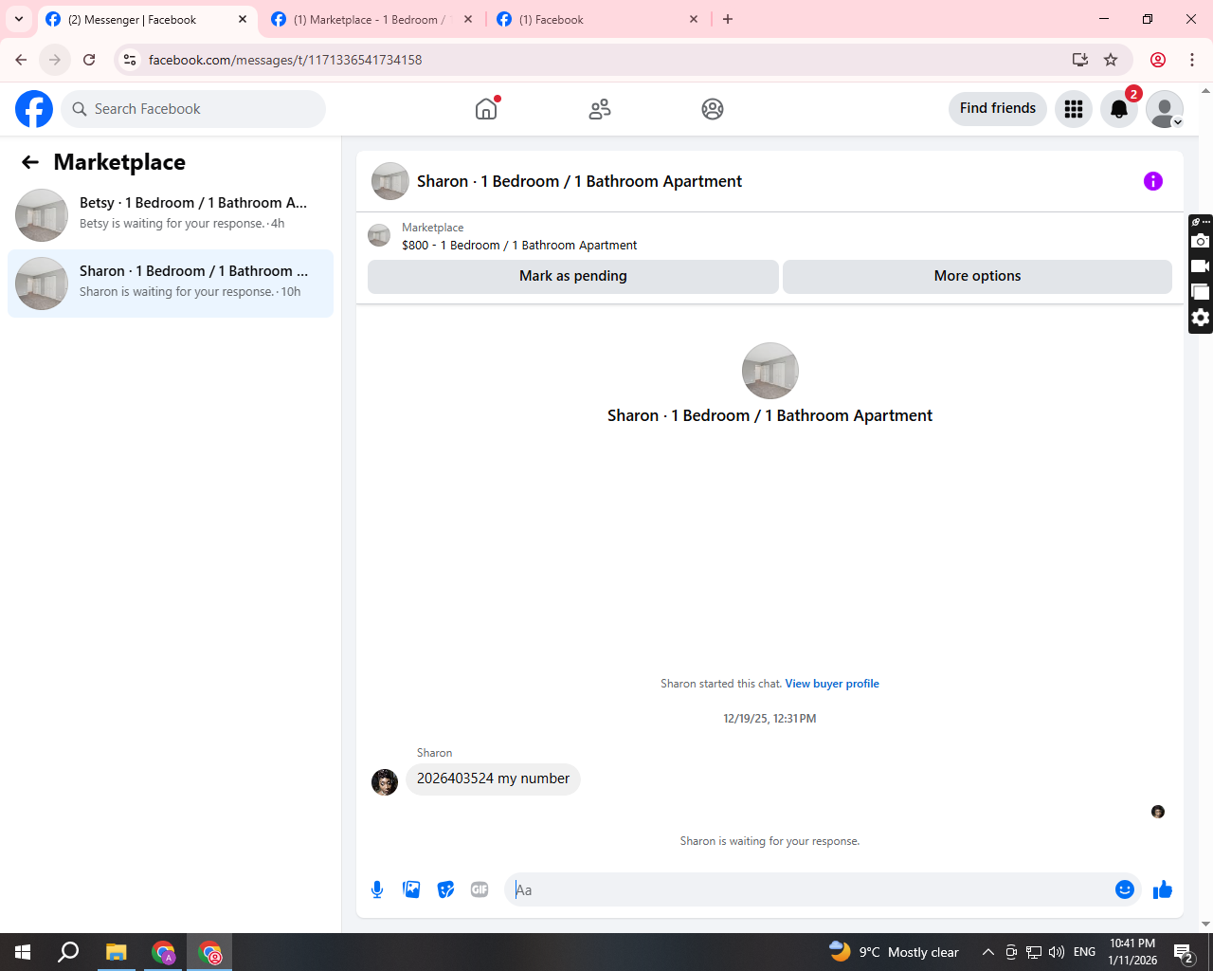This screenshot has height=971, width=1213.
Task: Record a voice clip with microphone icon
Action: (x=377, y=889)
